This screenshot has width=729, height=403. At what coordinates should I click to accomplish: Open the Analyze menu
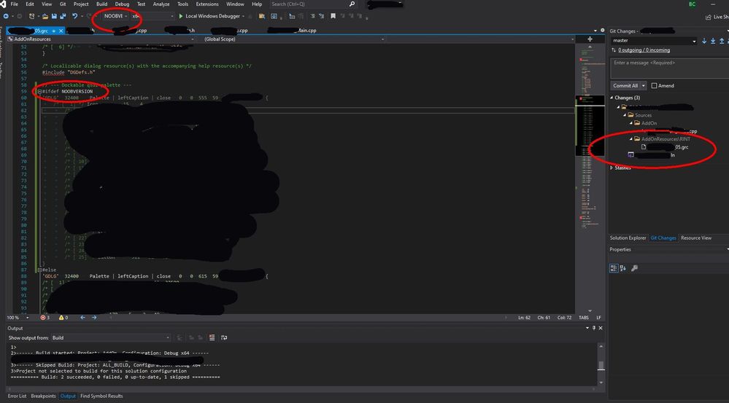[161, 4]
